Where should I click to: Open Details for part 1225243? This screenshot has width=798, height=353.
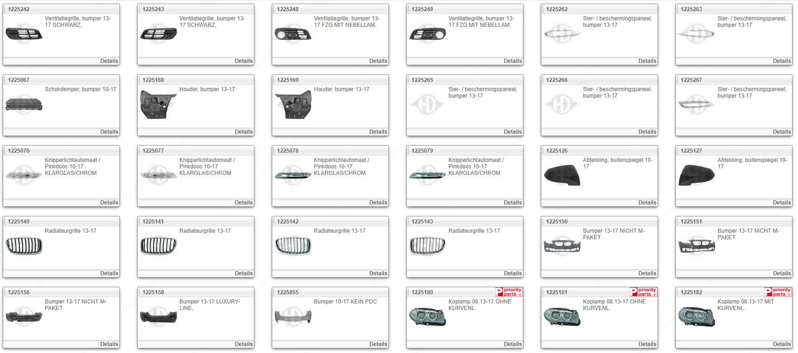(x=244, y=61)
